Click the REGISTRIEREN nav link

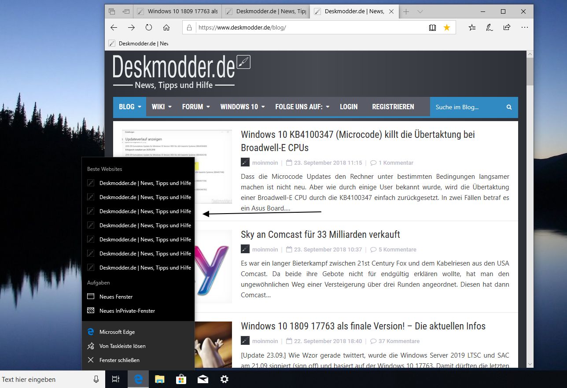click(393, 107)
